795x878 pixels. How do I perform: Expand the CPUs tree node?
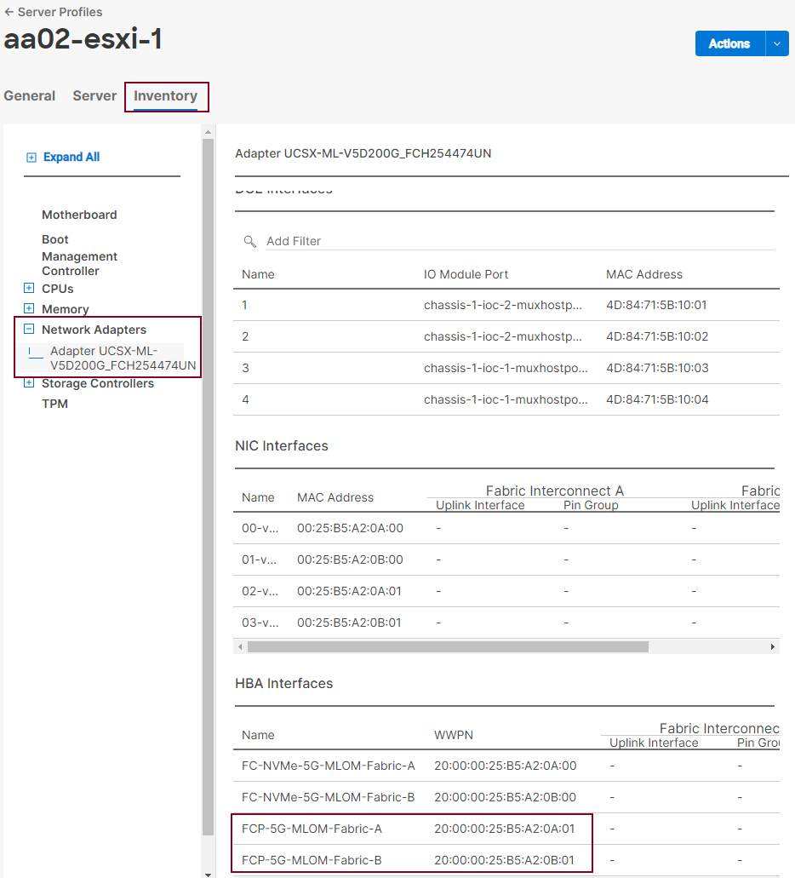(29, 289)
